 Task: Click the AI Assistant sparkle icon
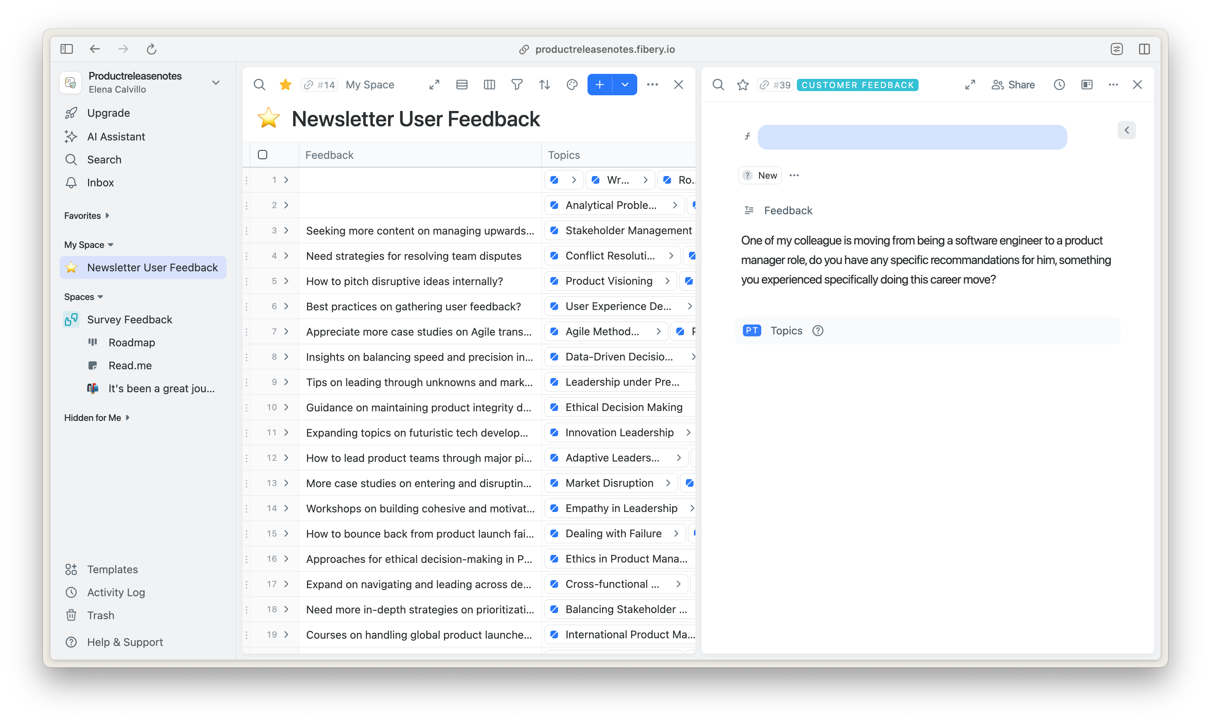tap(71, 137)
